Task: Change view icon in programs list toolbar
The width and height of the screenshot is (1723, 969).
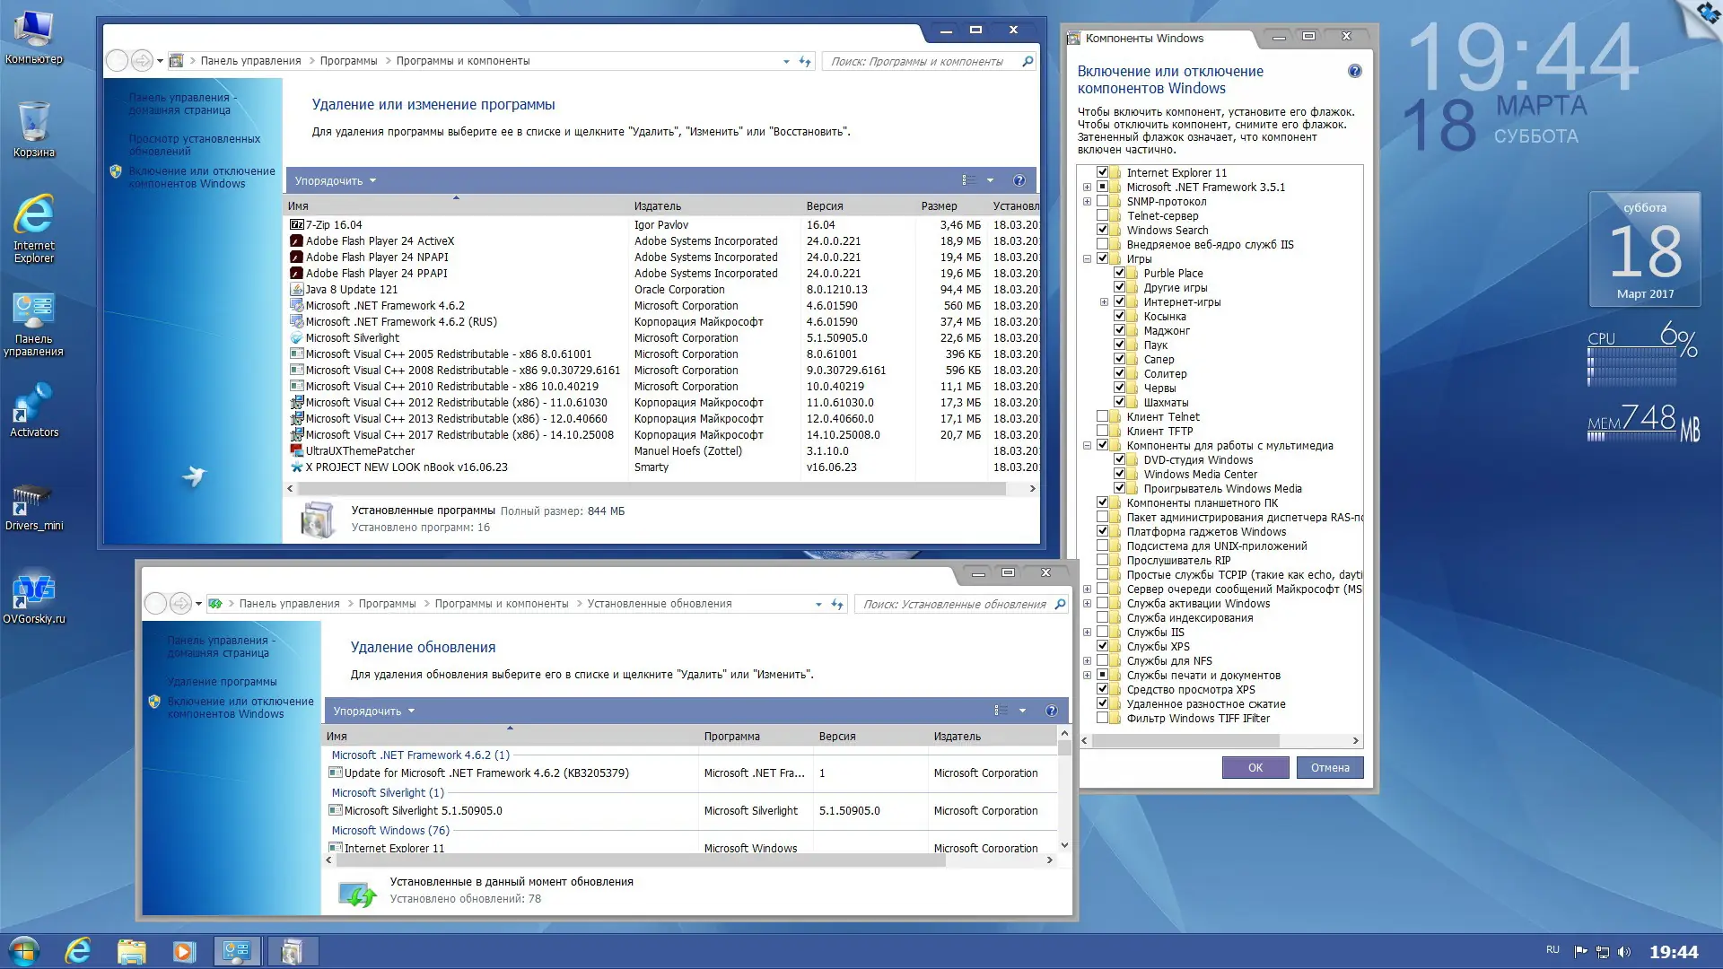Action: pos(969,180)
